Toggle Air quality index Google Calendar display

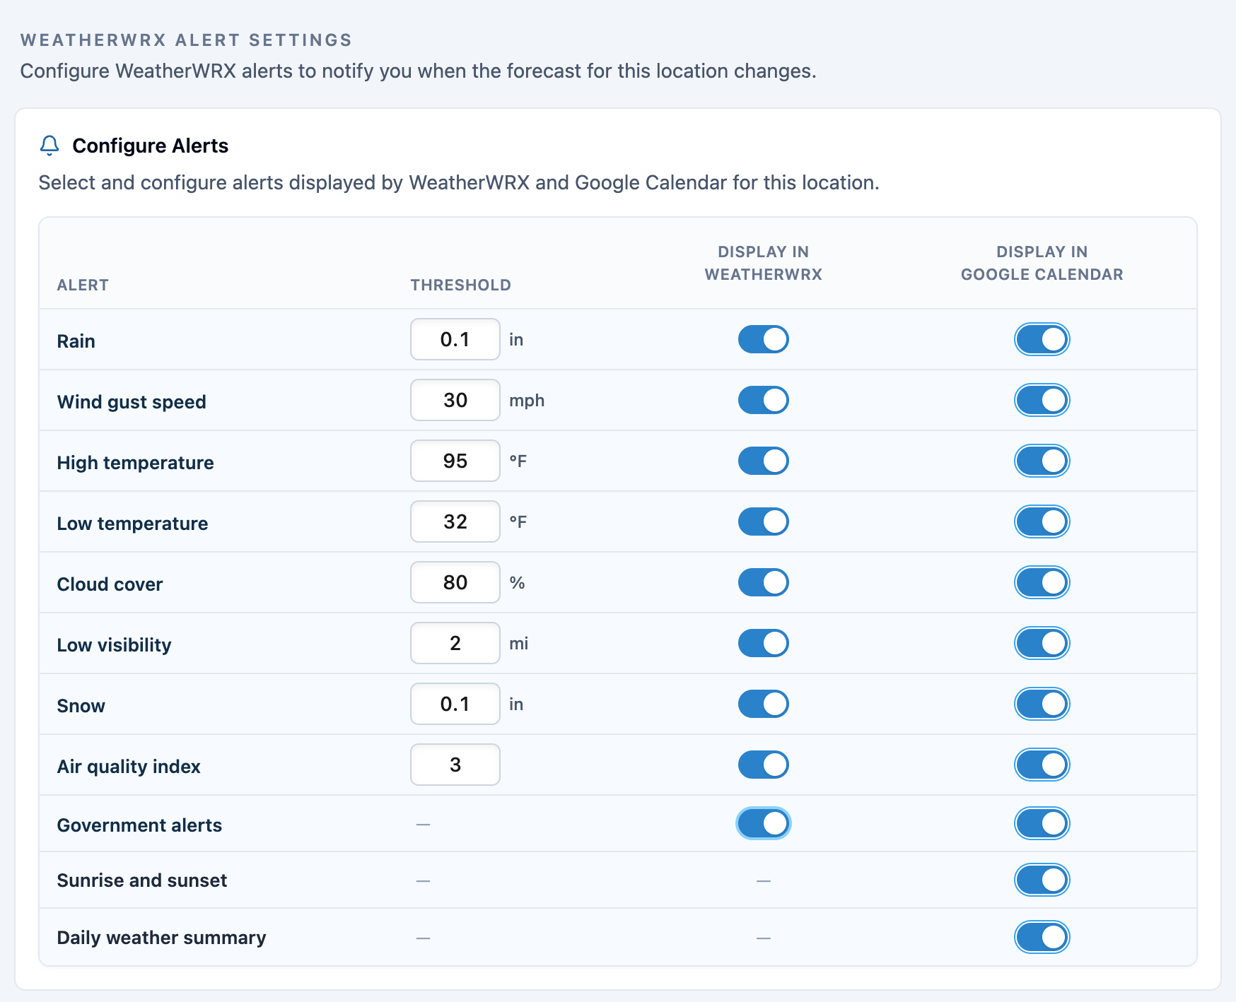[x=1042, y=765]
